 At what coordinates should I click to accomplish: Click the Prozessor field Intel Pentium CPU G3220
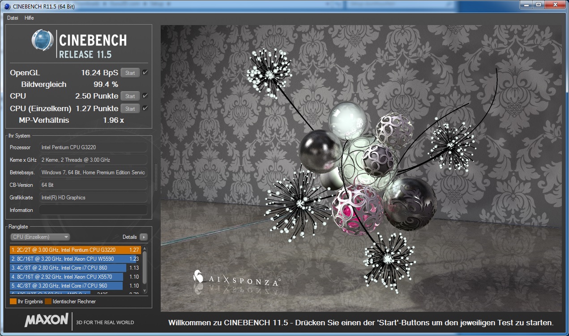pos(93,147)
